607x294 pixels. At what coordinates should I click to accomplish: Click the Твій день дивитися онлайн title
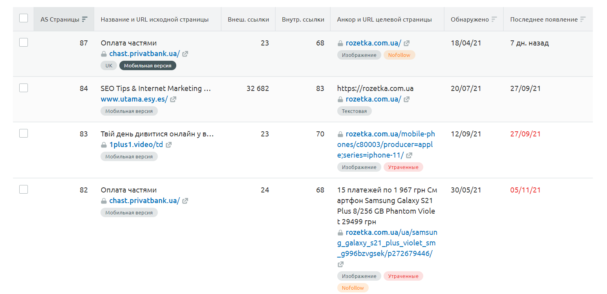point(157,134)
